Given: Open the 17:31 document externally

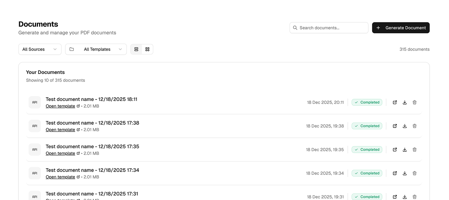Looking at the screenshot, I should click(395, 197).
